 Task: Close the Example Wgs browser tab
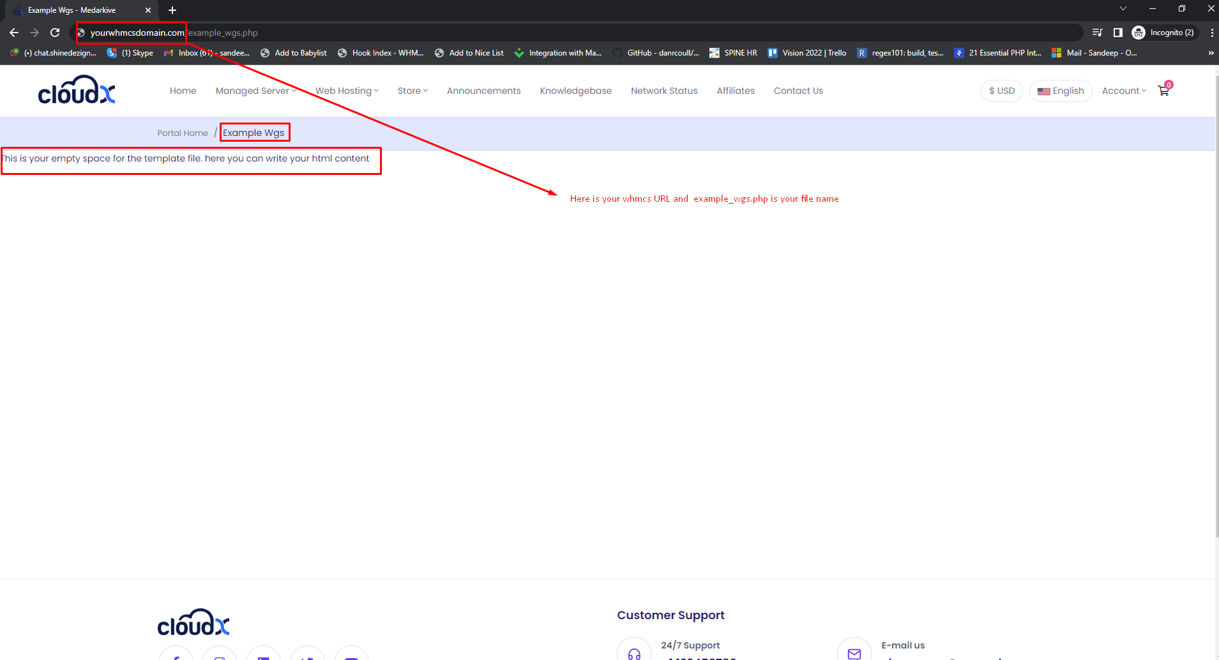[x=148, y=10]
